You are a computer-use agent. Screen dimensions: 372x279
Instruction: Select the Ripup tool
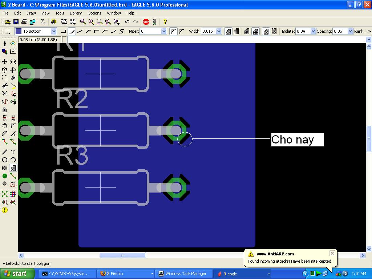13,142
